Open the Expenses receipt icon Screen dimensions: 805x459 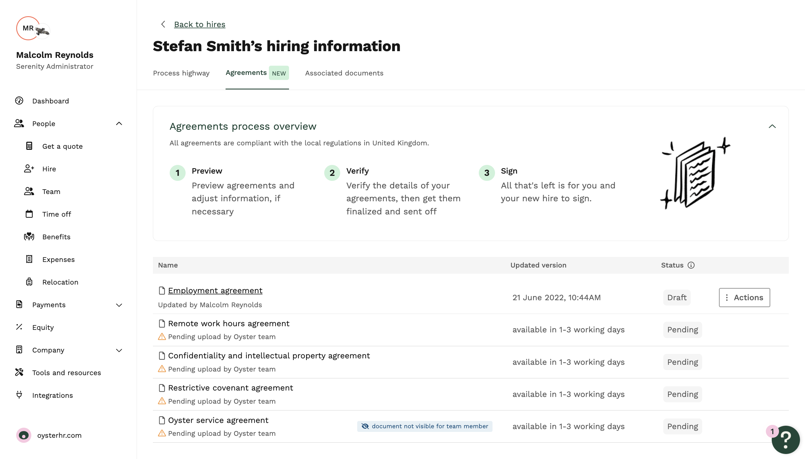29,259
